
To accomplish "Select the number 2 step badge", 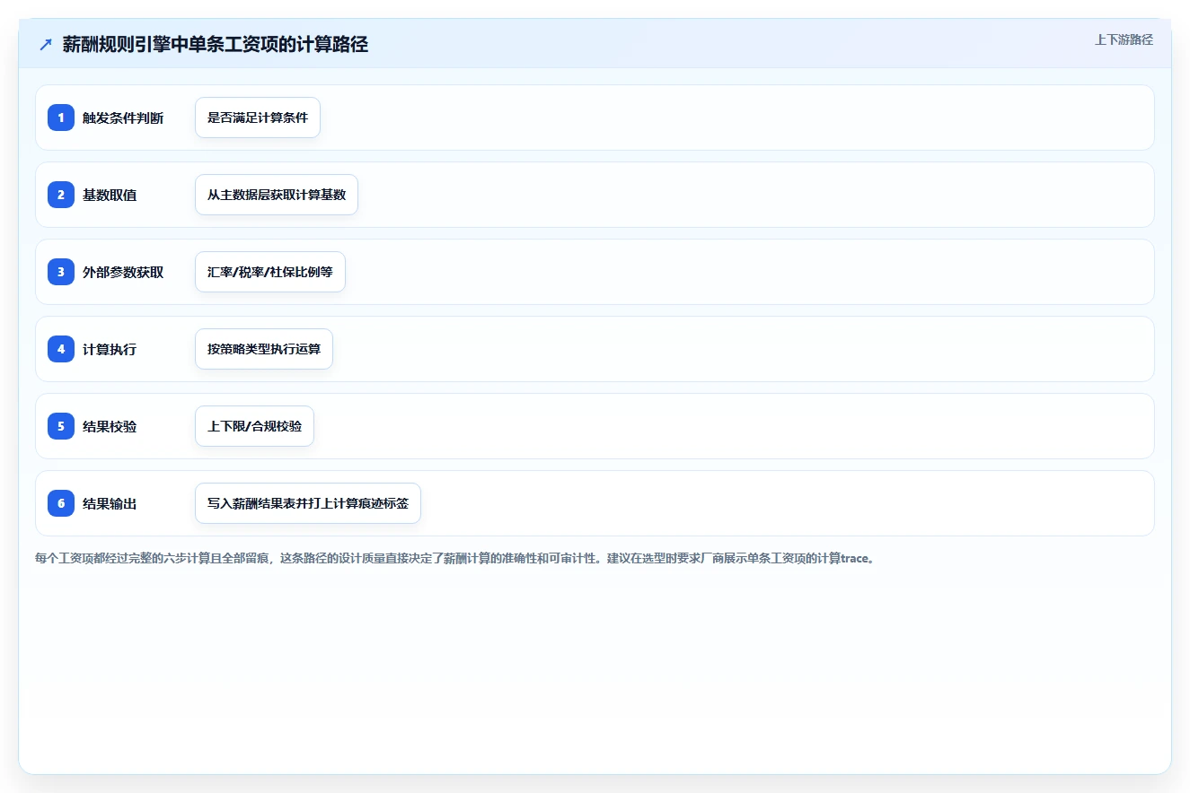I will point(61,195).
